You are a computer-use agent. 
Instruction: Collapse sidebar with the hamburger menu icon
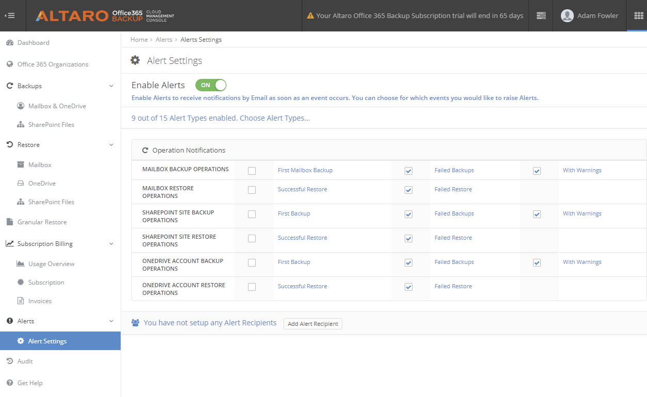9,15
